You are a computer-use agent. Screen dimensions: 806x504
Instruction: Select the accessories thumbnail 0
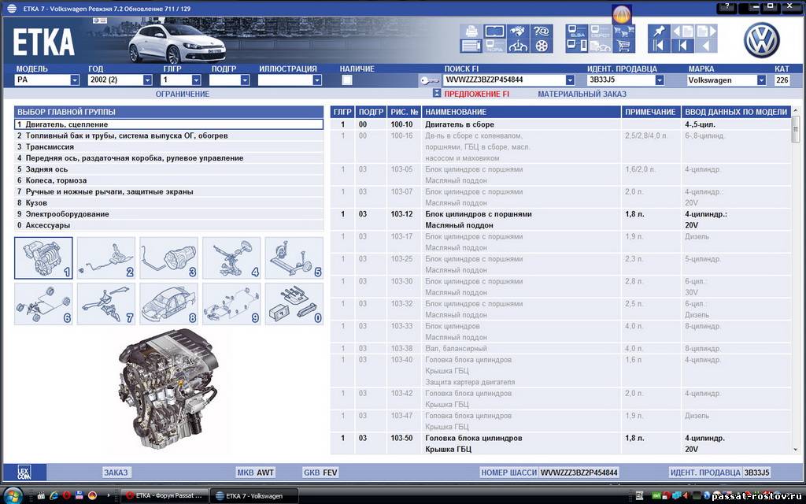[x=294, y=304]
